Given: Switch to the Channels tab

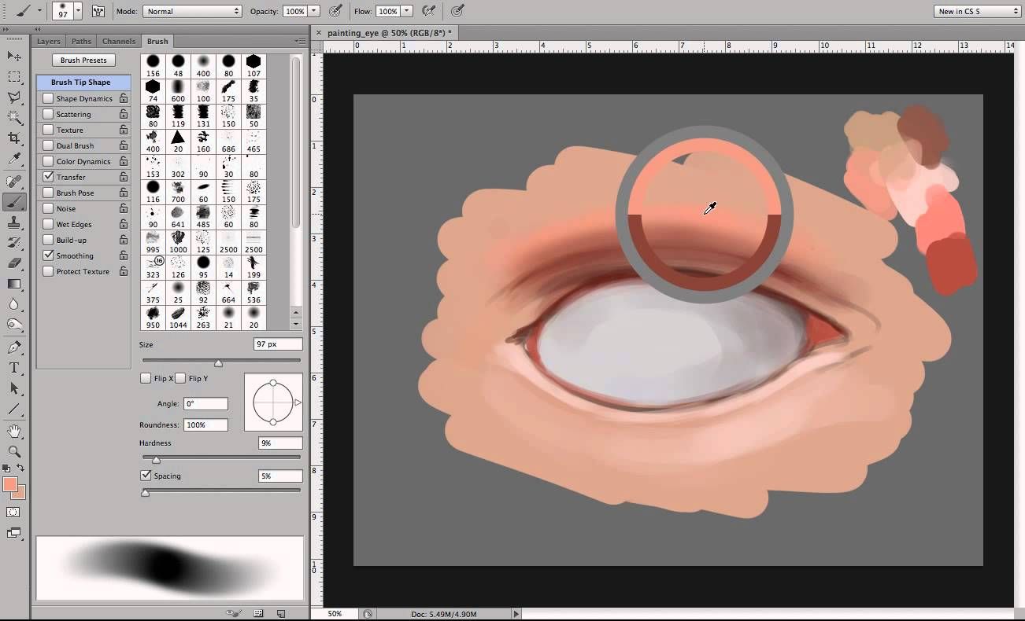Looking at the screenshot, I should click(119, 41).
